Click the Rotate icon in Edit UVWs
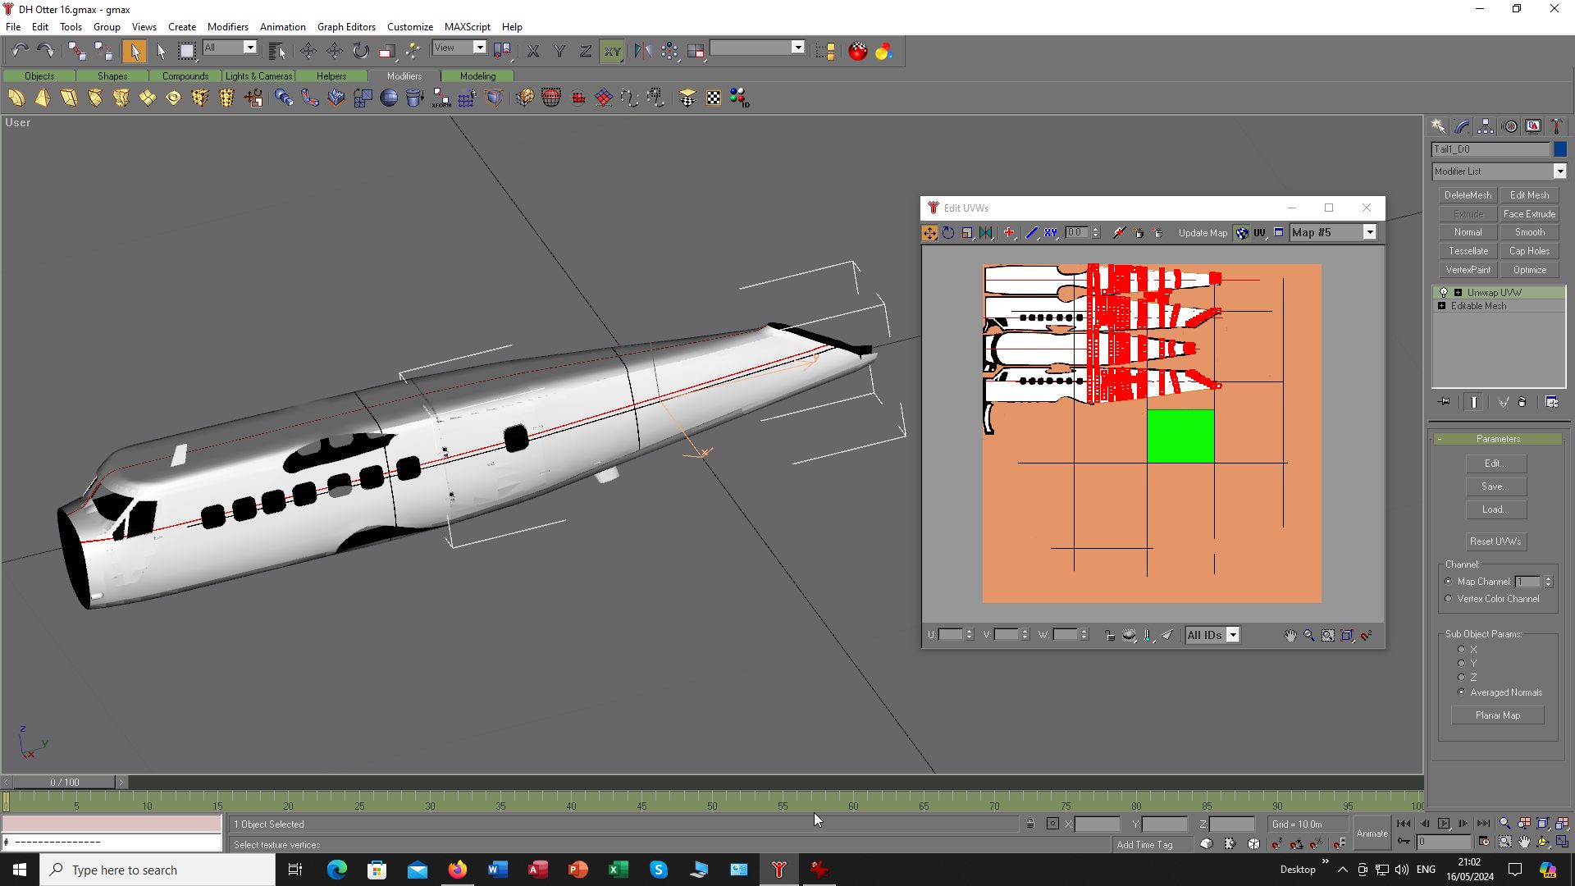1575x886 pixels. (x=948, y=233)
